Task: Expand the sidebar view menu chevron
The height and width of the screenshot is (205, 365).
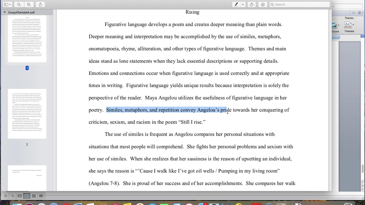Action: click(x=10, y=5)
